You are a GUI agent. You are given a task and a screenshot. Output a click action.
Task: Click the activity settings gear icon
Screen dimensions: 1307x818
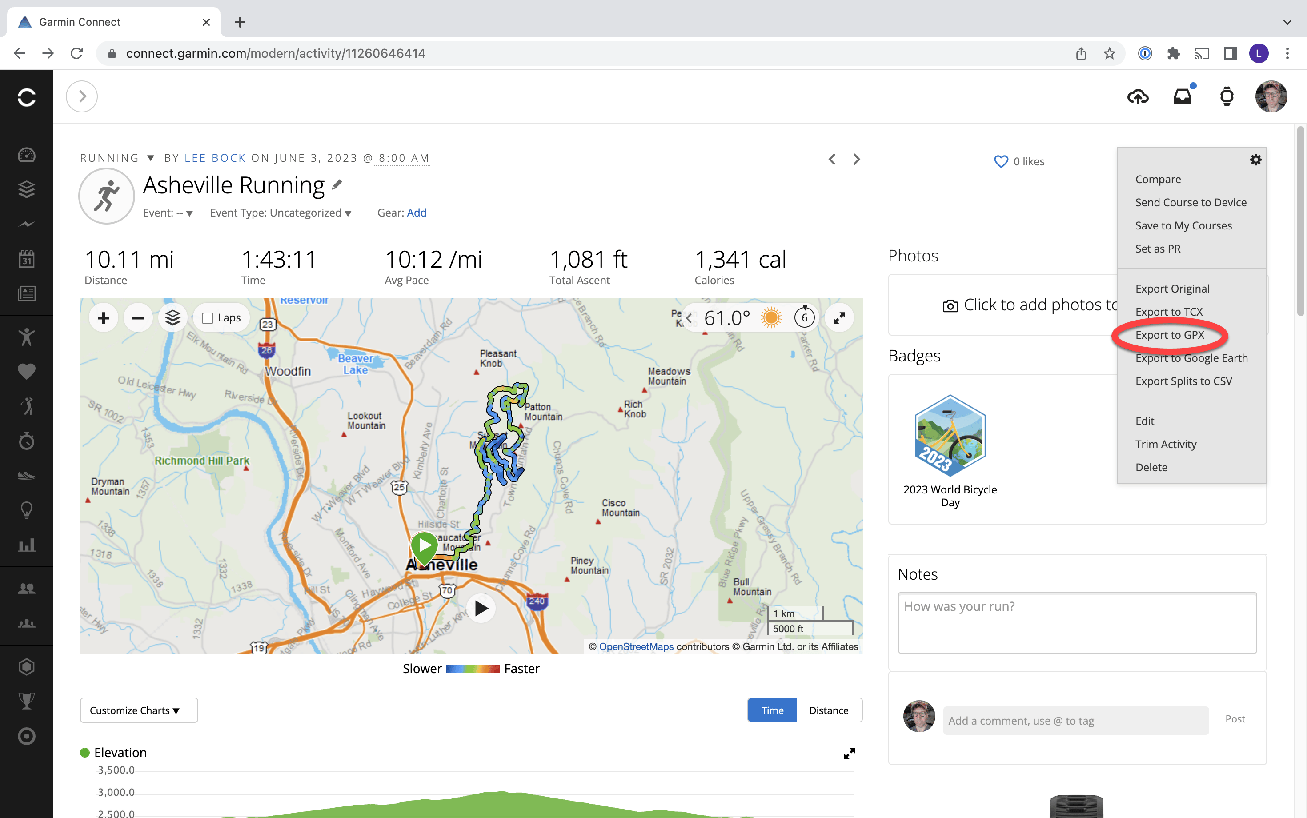pyautogui.click(x=1255, y=159)
